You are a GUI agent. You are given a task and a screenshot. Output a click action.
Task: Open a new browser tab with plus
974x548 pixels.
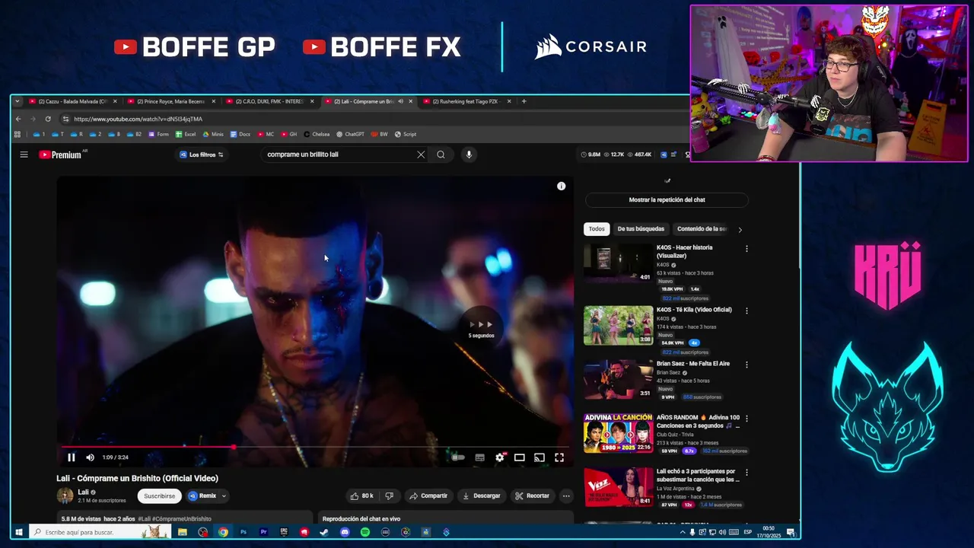pyautogui.click(x=524, y=101)
